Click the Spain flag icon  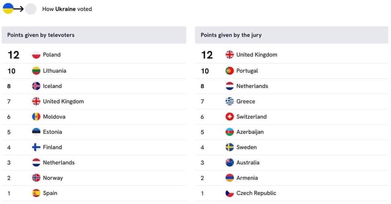(x=36, y=193)
